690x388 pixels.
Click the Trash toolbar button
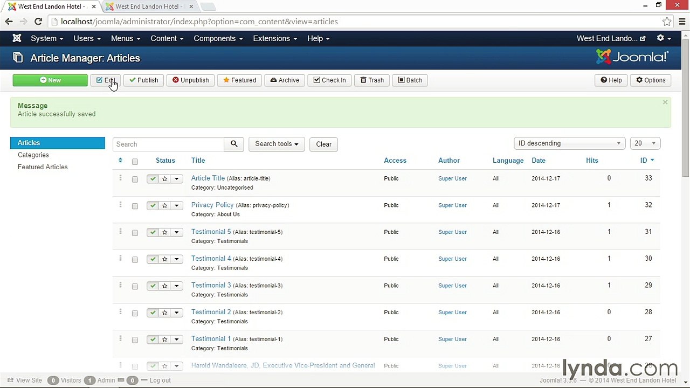(372, 80)
